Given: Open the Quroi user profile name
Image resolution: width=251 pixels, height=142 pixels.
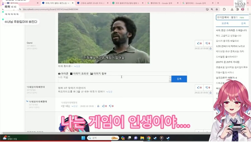Looking at the screenshot, I should 30,43.
